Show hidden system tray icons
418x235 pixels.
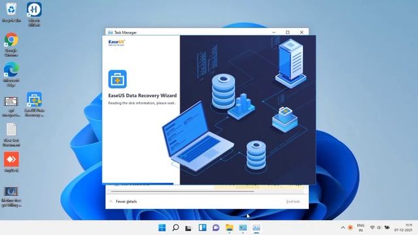(343, 228)
